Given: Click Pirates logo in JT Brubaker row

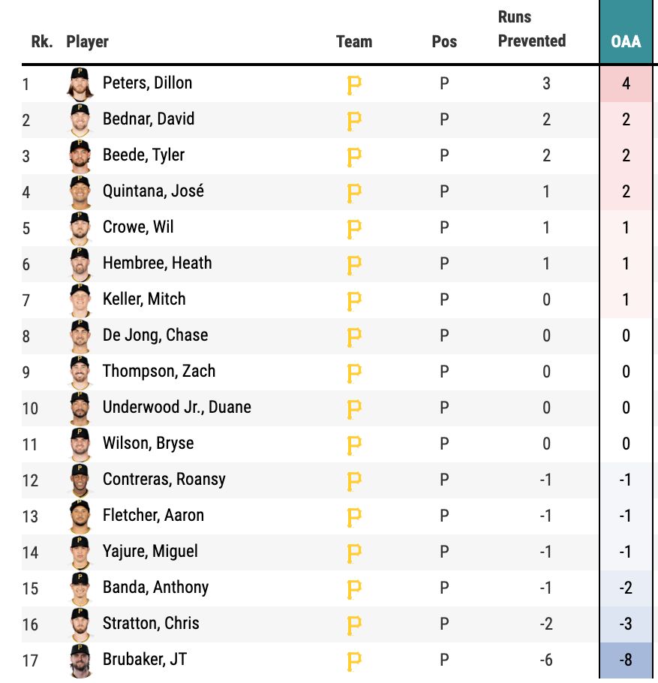Looking at the screenshot, I should [354, 661].
